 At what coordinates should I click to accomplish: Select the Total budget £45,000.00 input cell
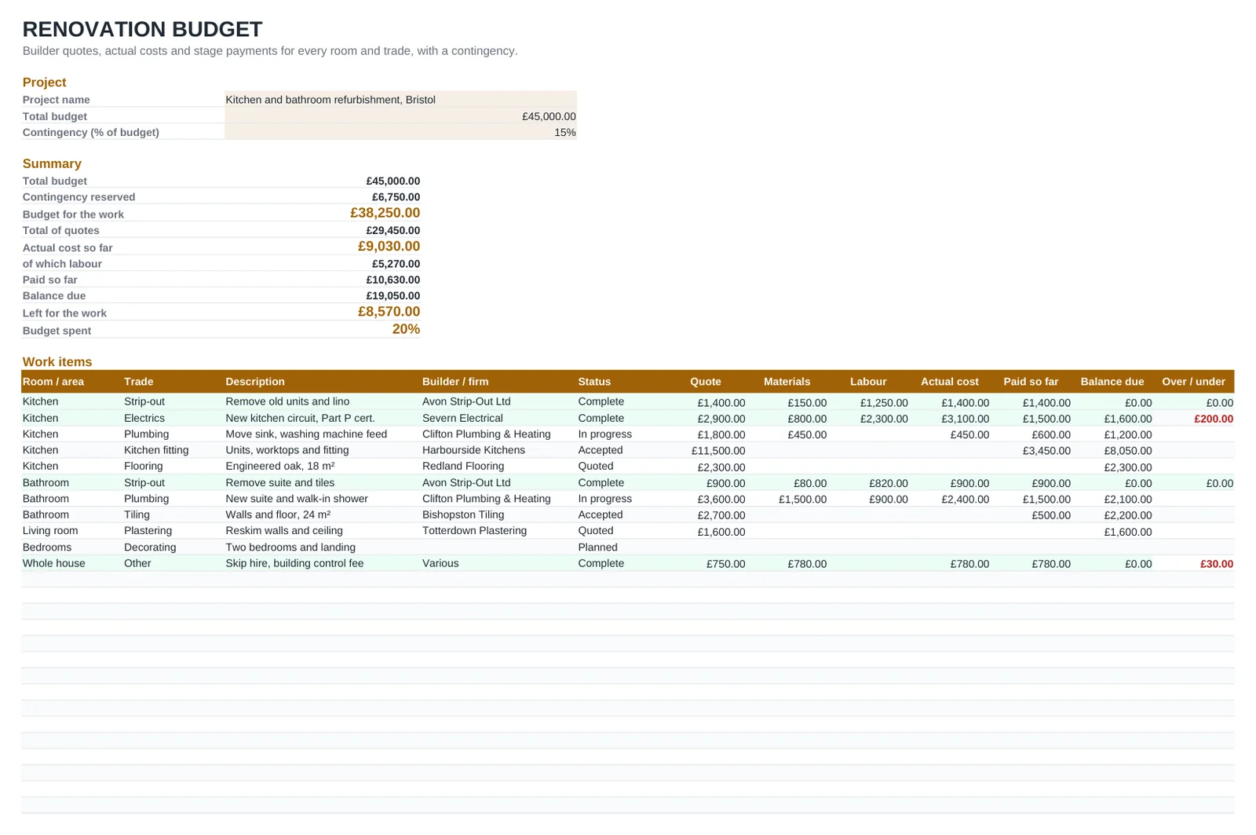click(400, 115)
